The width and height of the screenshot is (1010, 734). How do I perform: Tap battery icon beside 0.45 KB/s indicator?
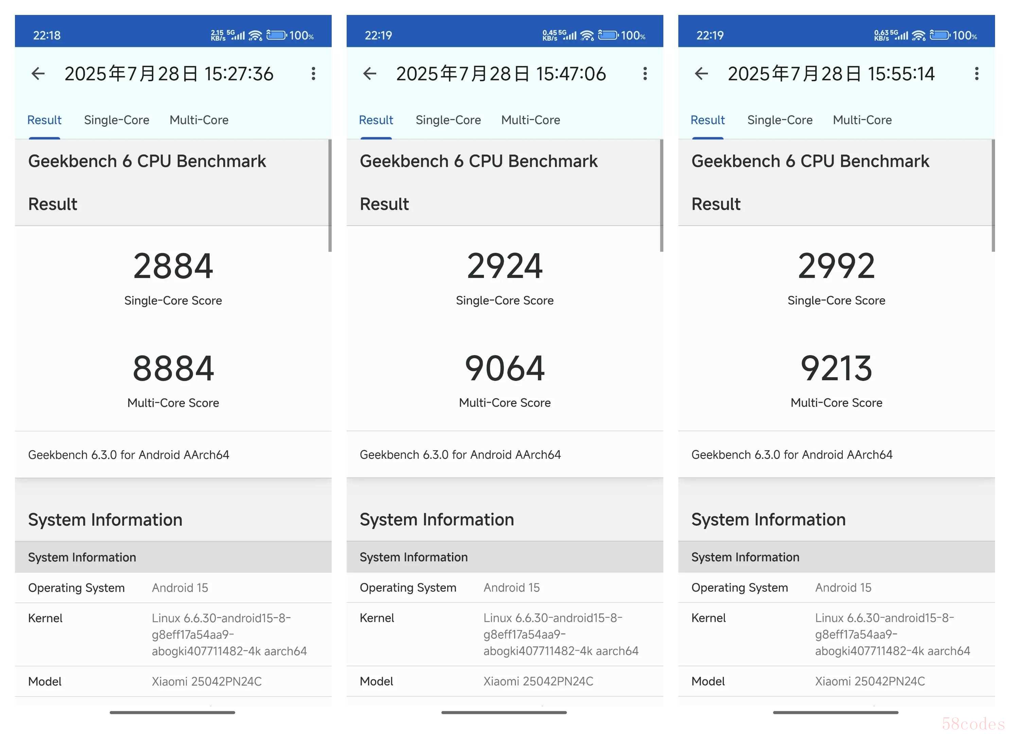[608, 35]
